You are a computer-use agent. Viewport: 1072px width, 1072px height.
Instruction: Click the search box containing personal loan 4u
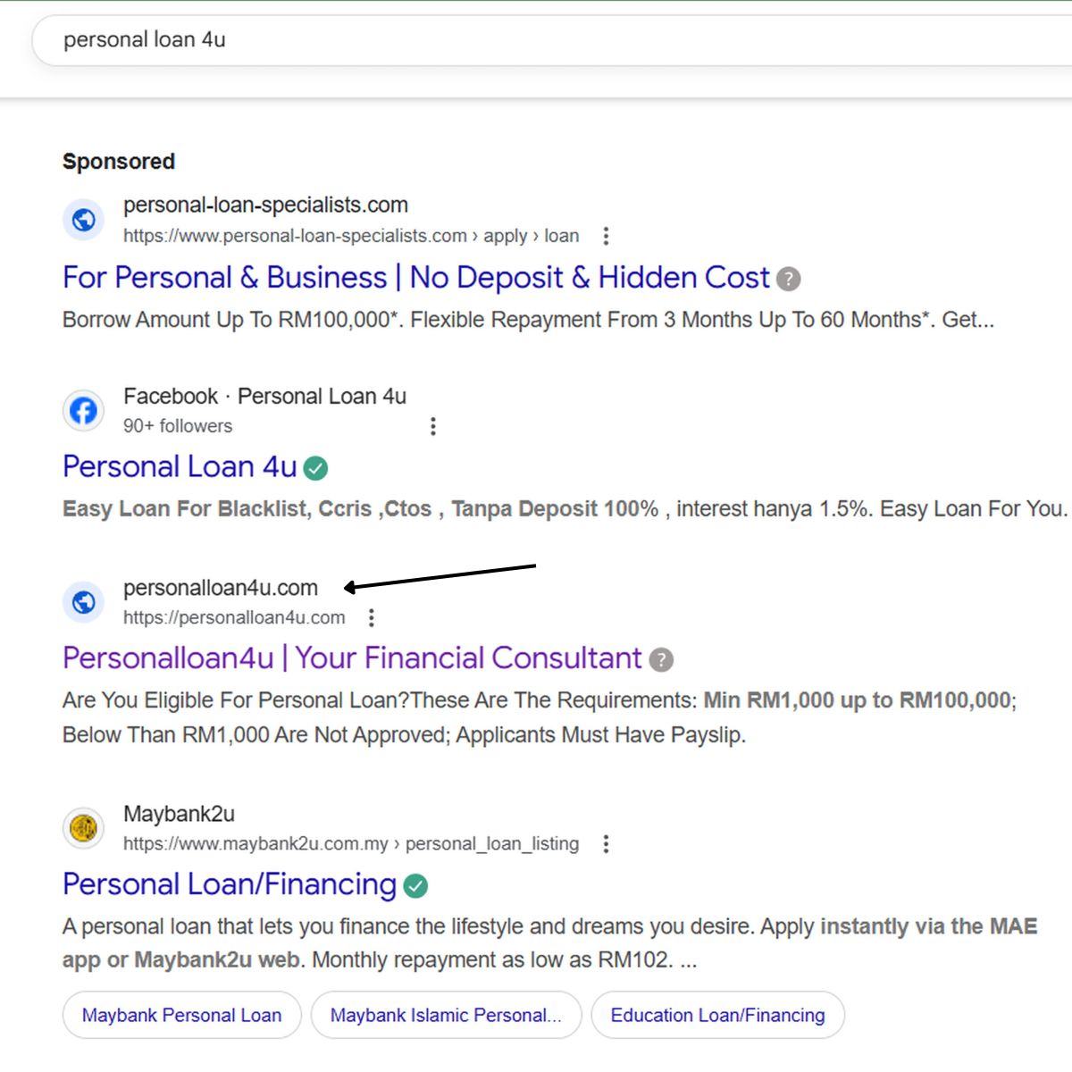536,39
